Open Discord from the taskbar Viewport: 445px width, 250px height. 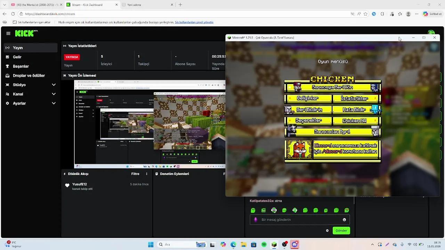pyautogui.click(x=294, y=244)
